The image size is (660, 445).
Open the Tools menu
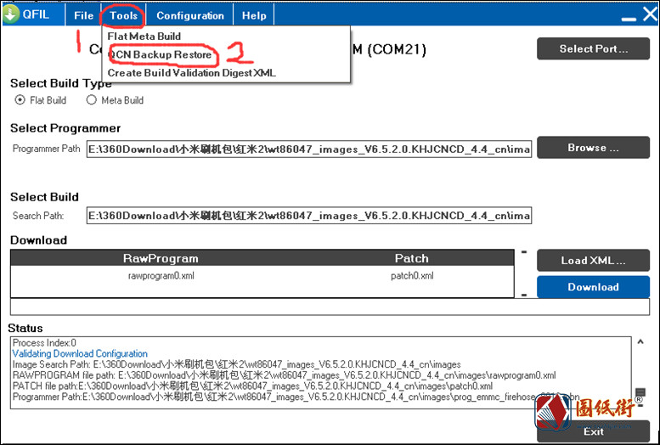tap(123, 15)
